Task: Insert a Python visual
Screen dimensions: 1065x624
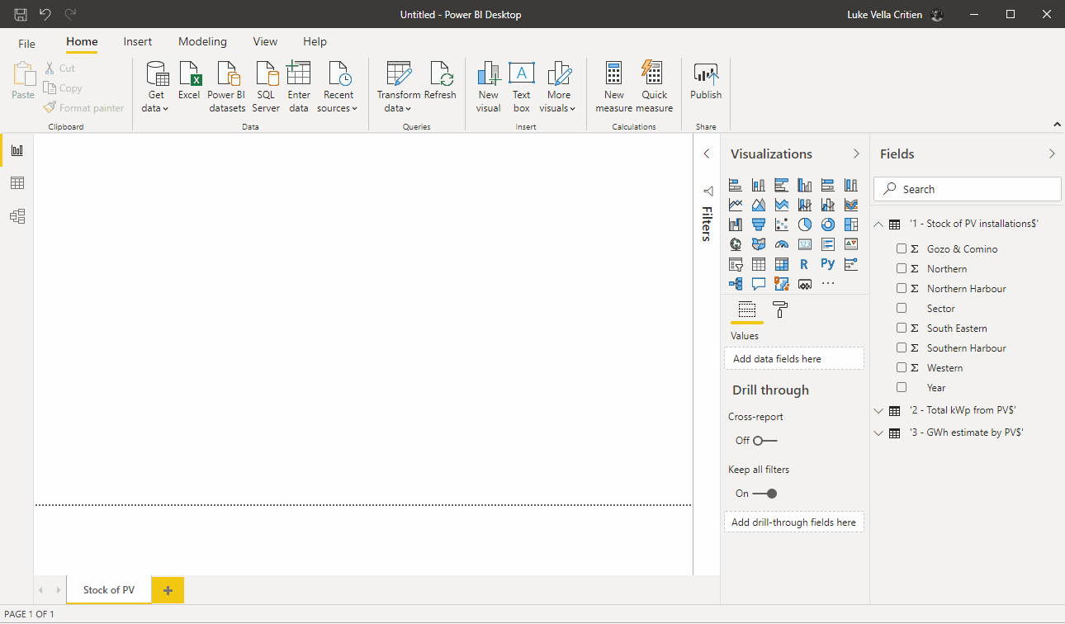Action: click(x=827, y=264)
